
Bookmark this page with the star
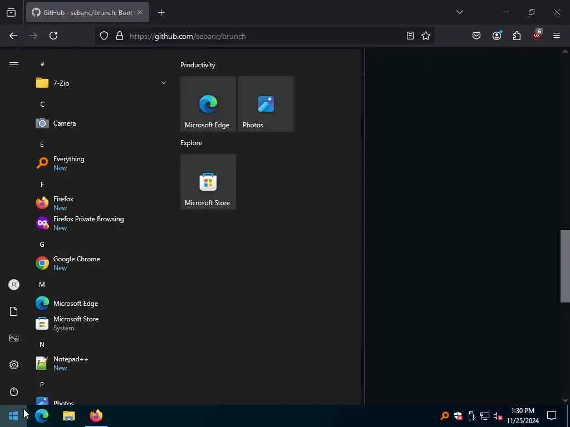(x=426, y=36)
